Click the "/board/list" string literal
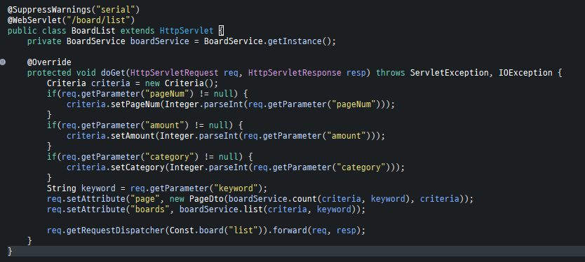 pyautogui.click(x=98, y=20)
